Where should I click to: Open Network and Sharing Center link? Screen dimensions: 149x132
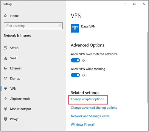point(90,116)
